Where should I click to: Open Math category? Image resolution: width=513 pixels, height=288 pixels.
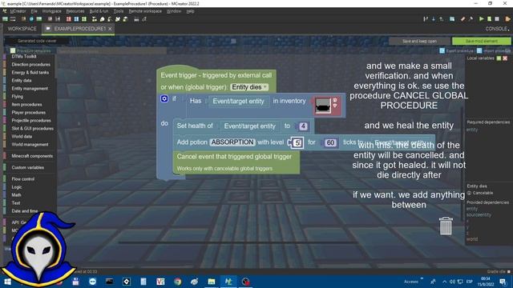[16, 195]
